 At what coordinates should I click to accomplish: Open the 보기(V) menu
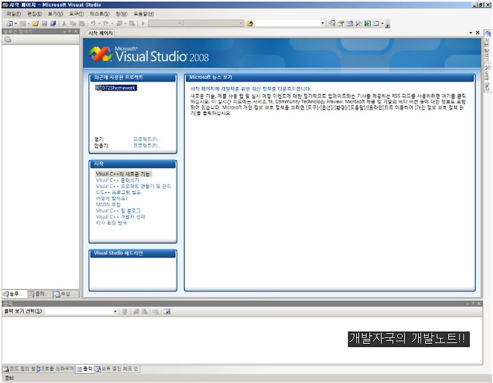pyautogui.click(x=55, y=14)
